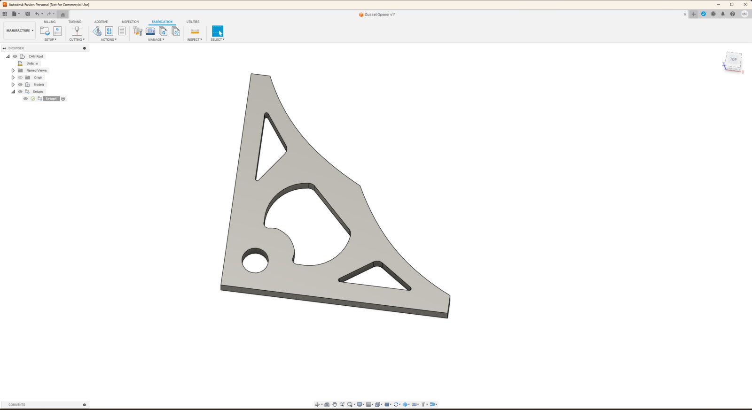Image resolution: width=752 pixels, height=410 pixels.
Task: Select the FABRICATION tab
Action: 162,22
